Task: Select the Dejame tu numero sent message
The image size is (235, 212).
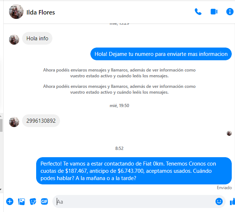Action: (161, 54)
